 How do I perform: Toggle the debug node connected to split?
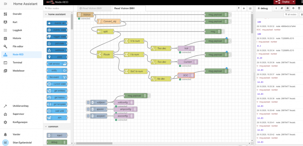tap(223, 31)
